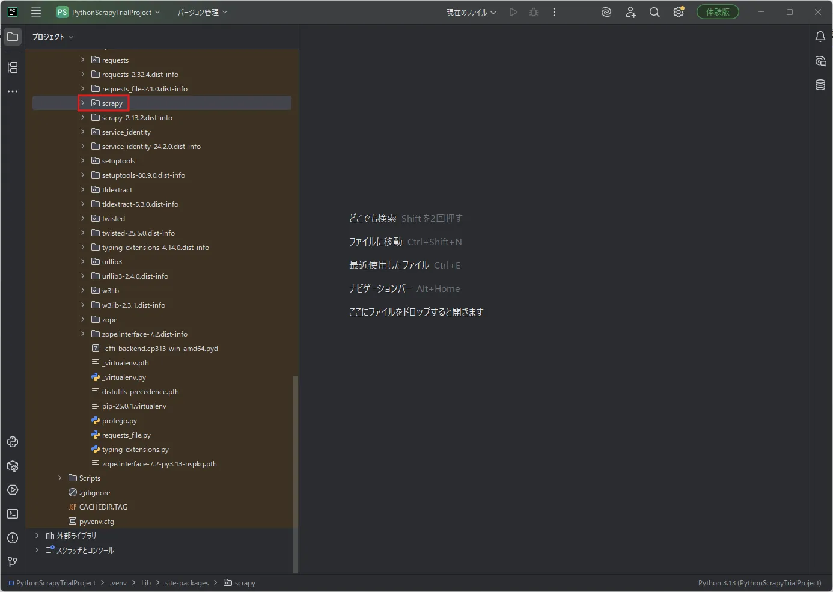Image resolution: width=833 pixels, height=592 pixels.
Task: Open the main hamburger menu
Action: 36,12
